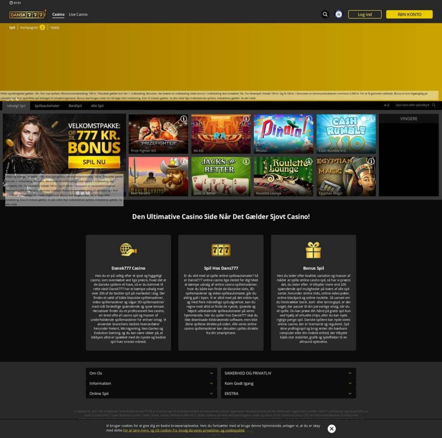This screenshot has height=438, width=442.
Task: Click the gift box icon above Bonus Spil
Action: (313, 250)
